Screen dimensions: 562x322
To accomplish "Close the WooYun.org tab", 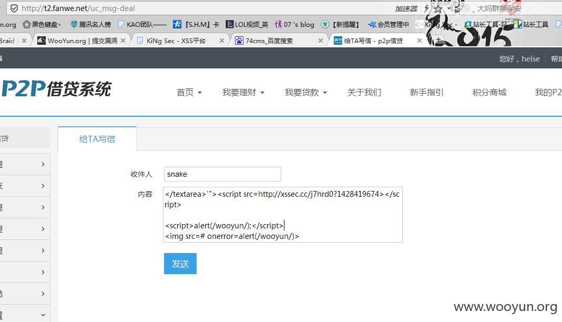I will [x=123, y=41].
